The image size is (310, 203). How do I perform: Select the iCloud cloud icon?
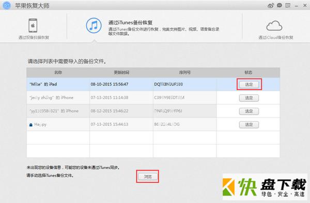tap(274, 25)
